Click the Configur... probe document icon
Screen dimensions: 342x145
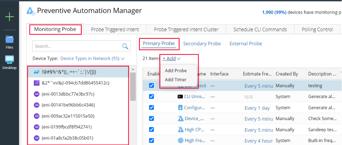(180, 108)
